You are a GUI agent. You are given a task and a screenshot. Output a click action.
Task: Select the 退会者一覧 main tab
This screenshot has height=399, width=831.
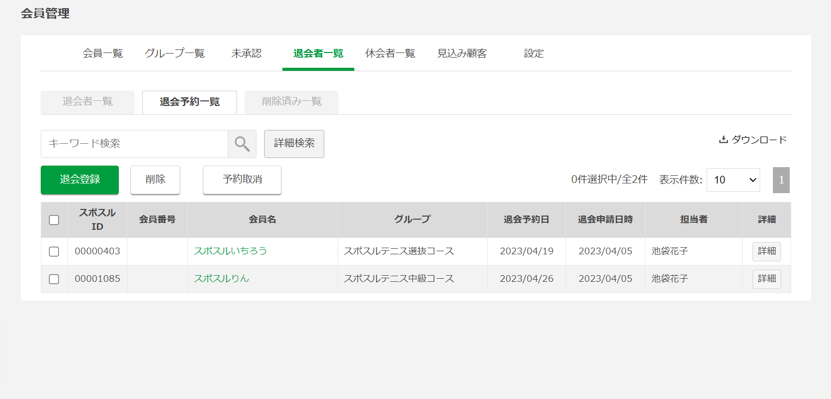[318, 54]
